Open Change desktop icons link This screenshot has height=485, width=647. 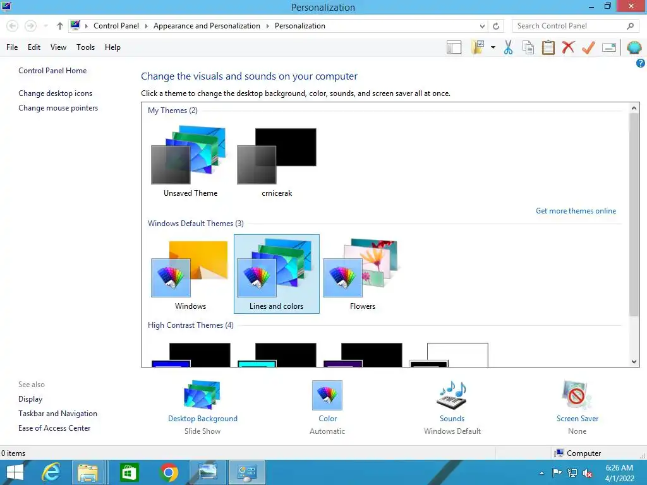click(x=56, y=93)
